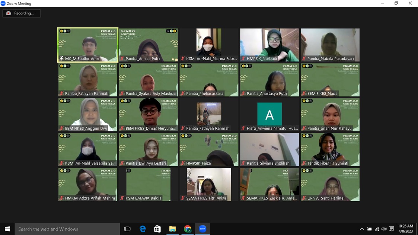This screenshot has width=418, height=235.
Task: Click the Search the web and Windows box
Action: (67, 229)
